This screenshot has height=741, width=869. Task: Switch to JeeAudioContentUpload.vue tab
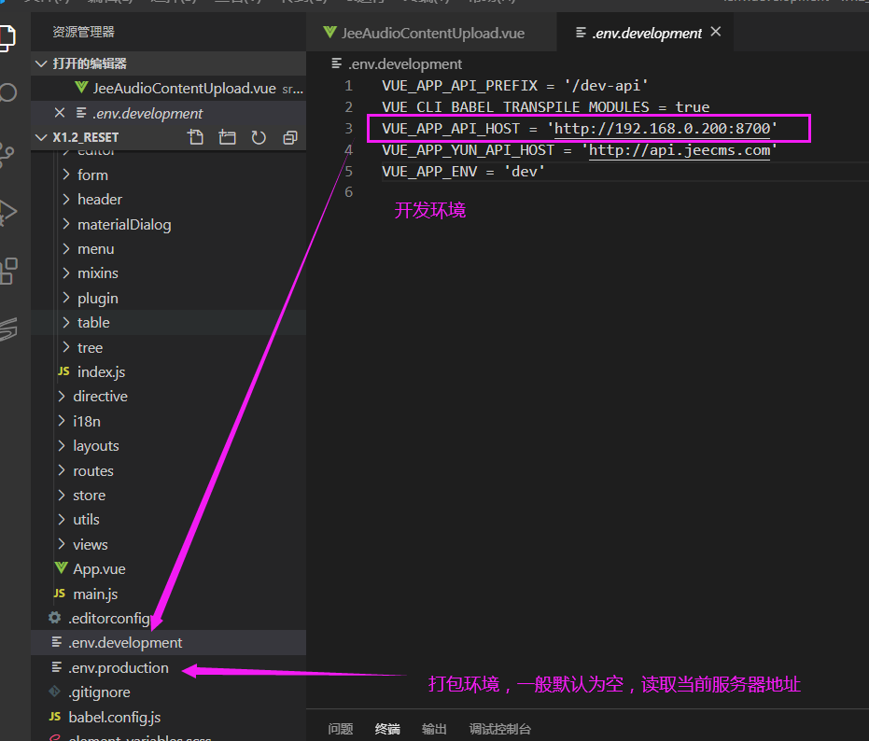pos(432,33)
